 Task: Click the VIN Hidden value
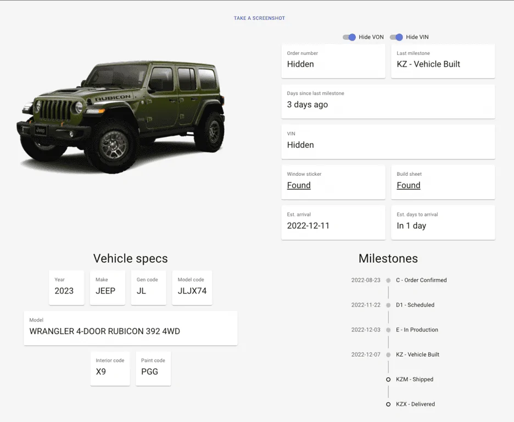coord(300,145)
